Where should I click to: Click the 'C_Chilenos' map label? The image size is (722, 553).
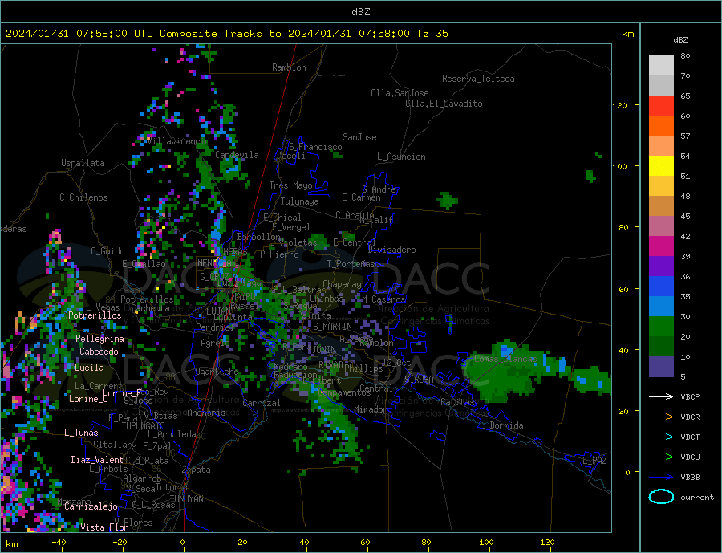[x=83, y=197]
